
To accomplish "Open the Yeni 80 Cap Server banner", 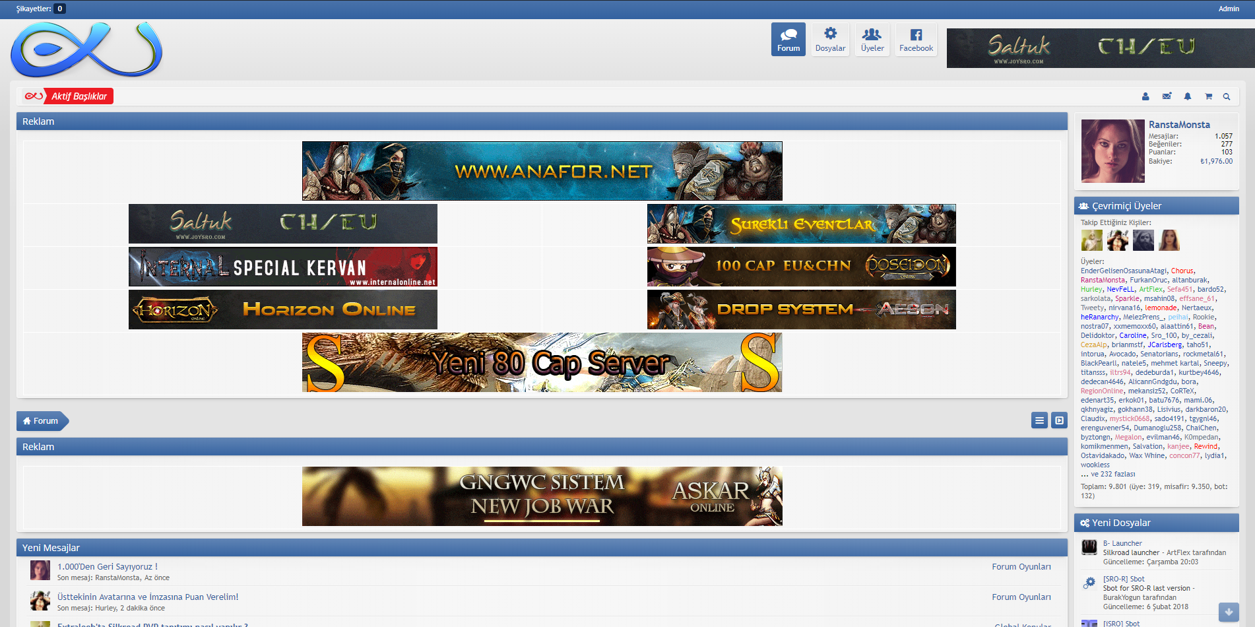I will point(542,362).
